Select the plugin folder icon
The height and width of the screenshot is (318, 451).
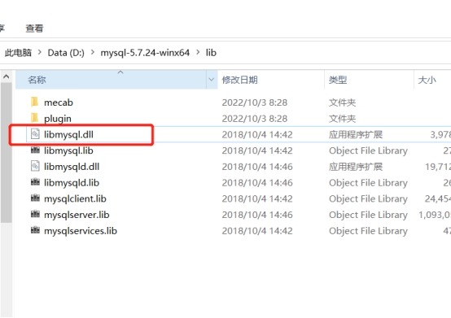(34, 118)
